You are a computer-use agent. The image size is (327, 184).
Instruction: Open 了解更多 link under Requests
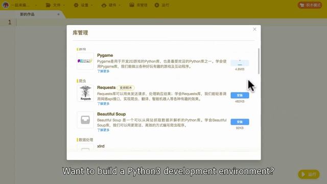coord(103,104)
